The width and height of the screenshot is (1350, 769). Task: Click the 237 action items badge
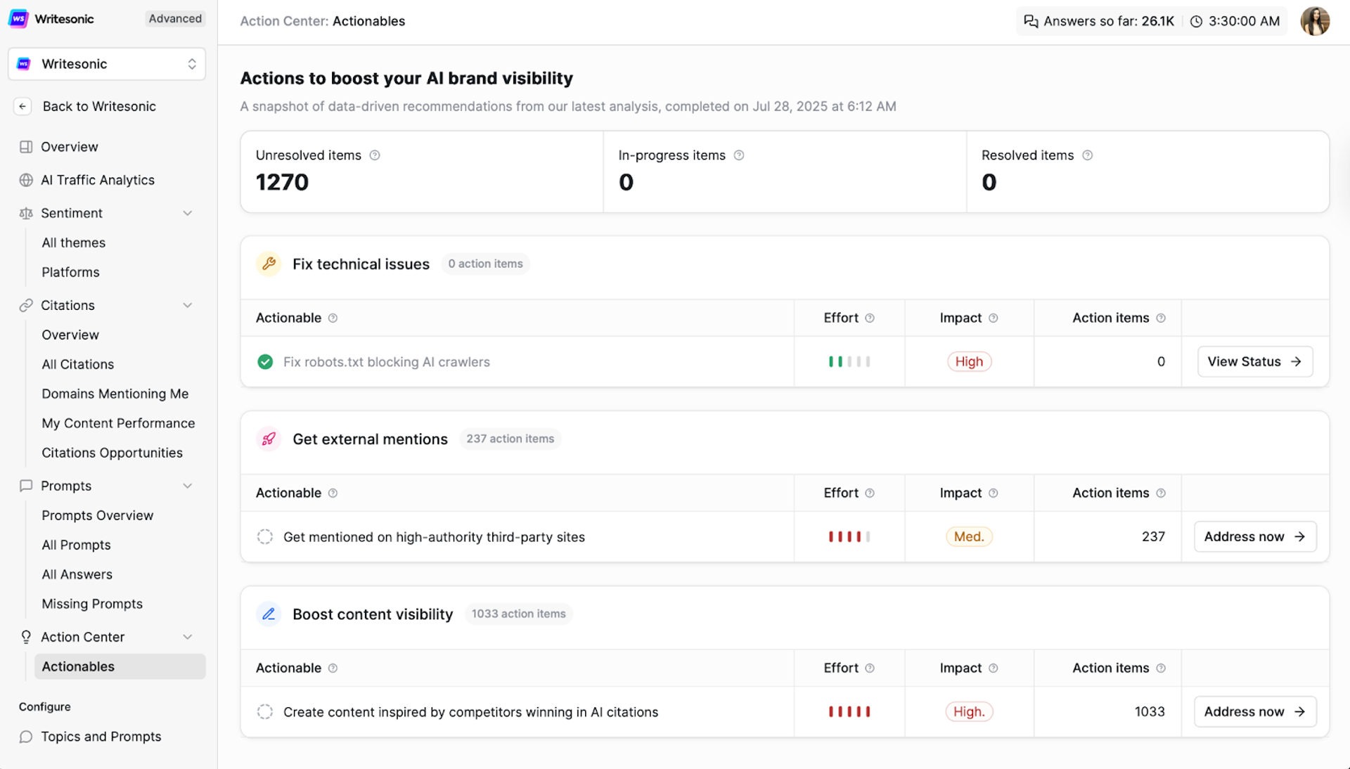coord(510,439)
